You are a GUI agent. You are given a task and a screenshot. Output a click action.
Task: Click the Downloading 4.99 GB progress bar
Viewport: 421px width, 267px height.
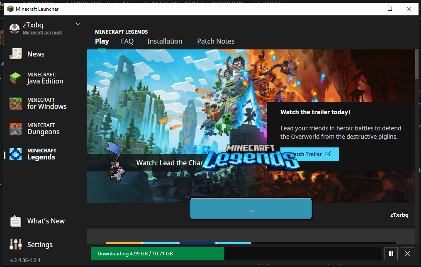[x=236, y=254]
